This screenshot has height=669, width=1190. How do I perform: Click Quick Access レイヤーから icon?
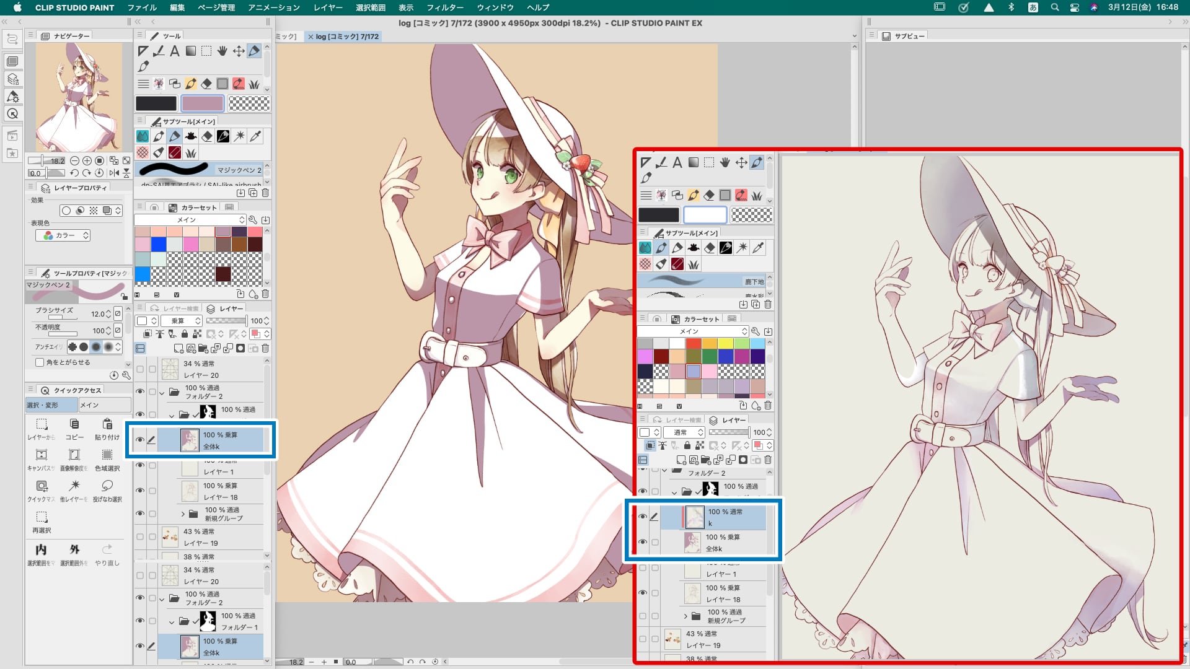(42, 424)
